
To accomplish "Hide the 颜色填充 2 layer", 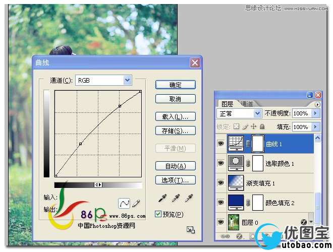I will click(221, 203).
